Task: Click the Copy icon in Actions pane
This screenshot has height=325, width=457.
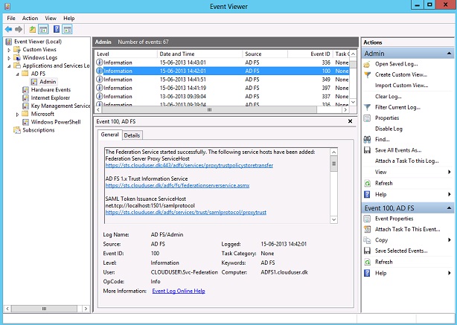Action: [x=367, y=240]
